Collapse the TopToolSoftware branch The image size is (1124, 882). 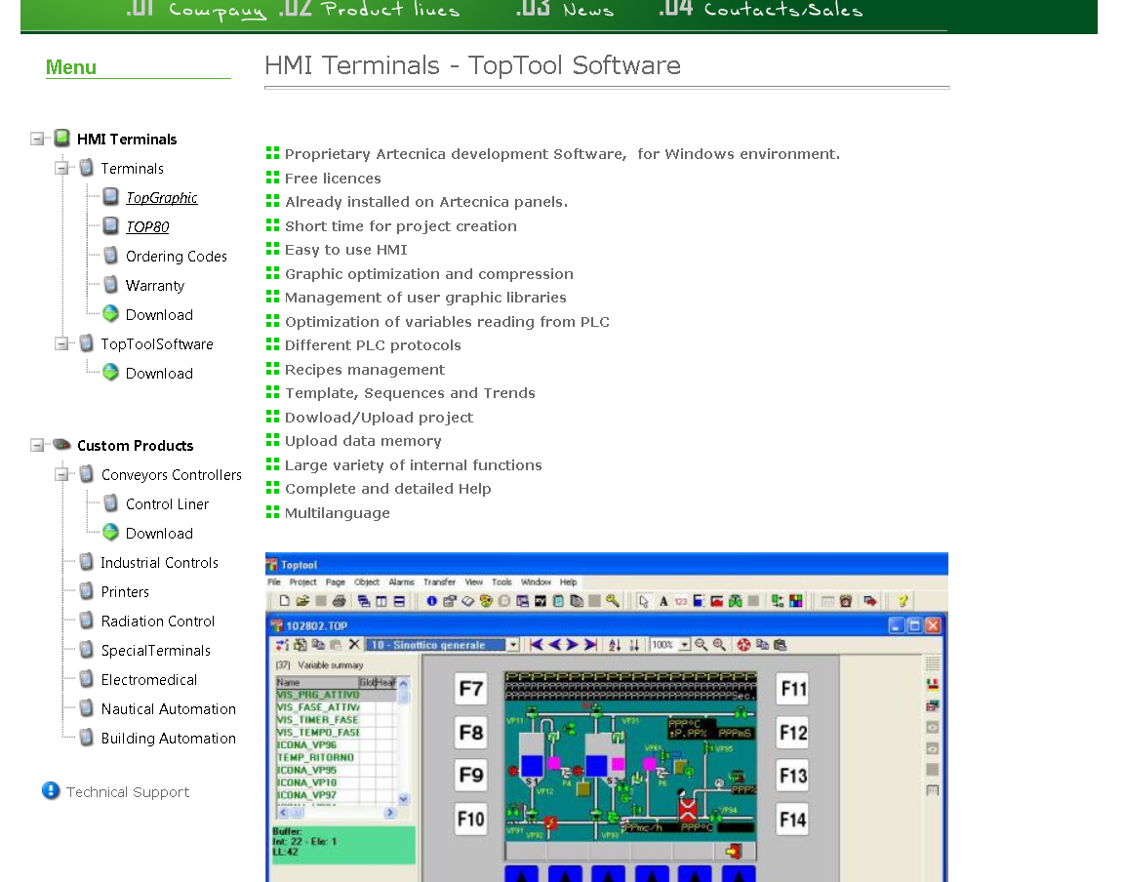pyautogui.click(x=61, y=343)
